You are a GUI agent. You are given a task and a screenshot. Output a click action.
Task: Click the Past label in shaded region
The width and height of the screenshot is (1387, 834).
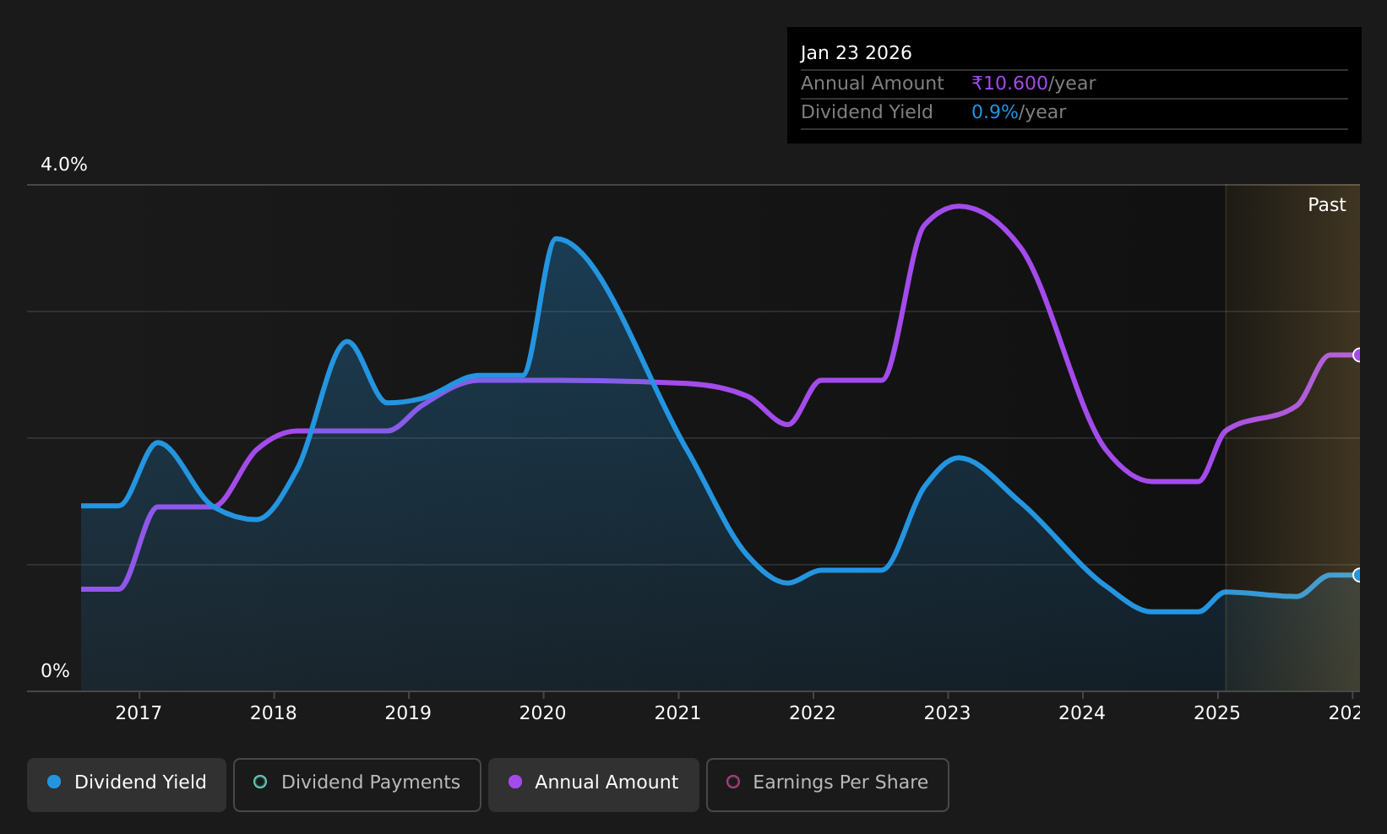point(1327,205)
